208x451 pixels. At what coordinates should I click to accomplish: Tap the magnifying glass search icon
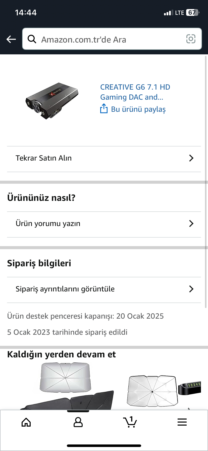[32, 39]
